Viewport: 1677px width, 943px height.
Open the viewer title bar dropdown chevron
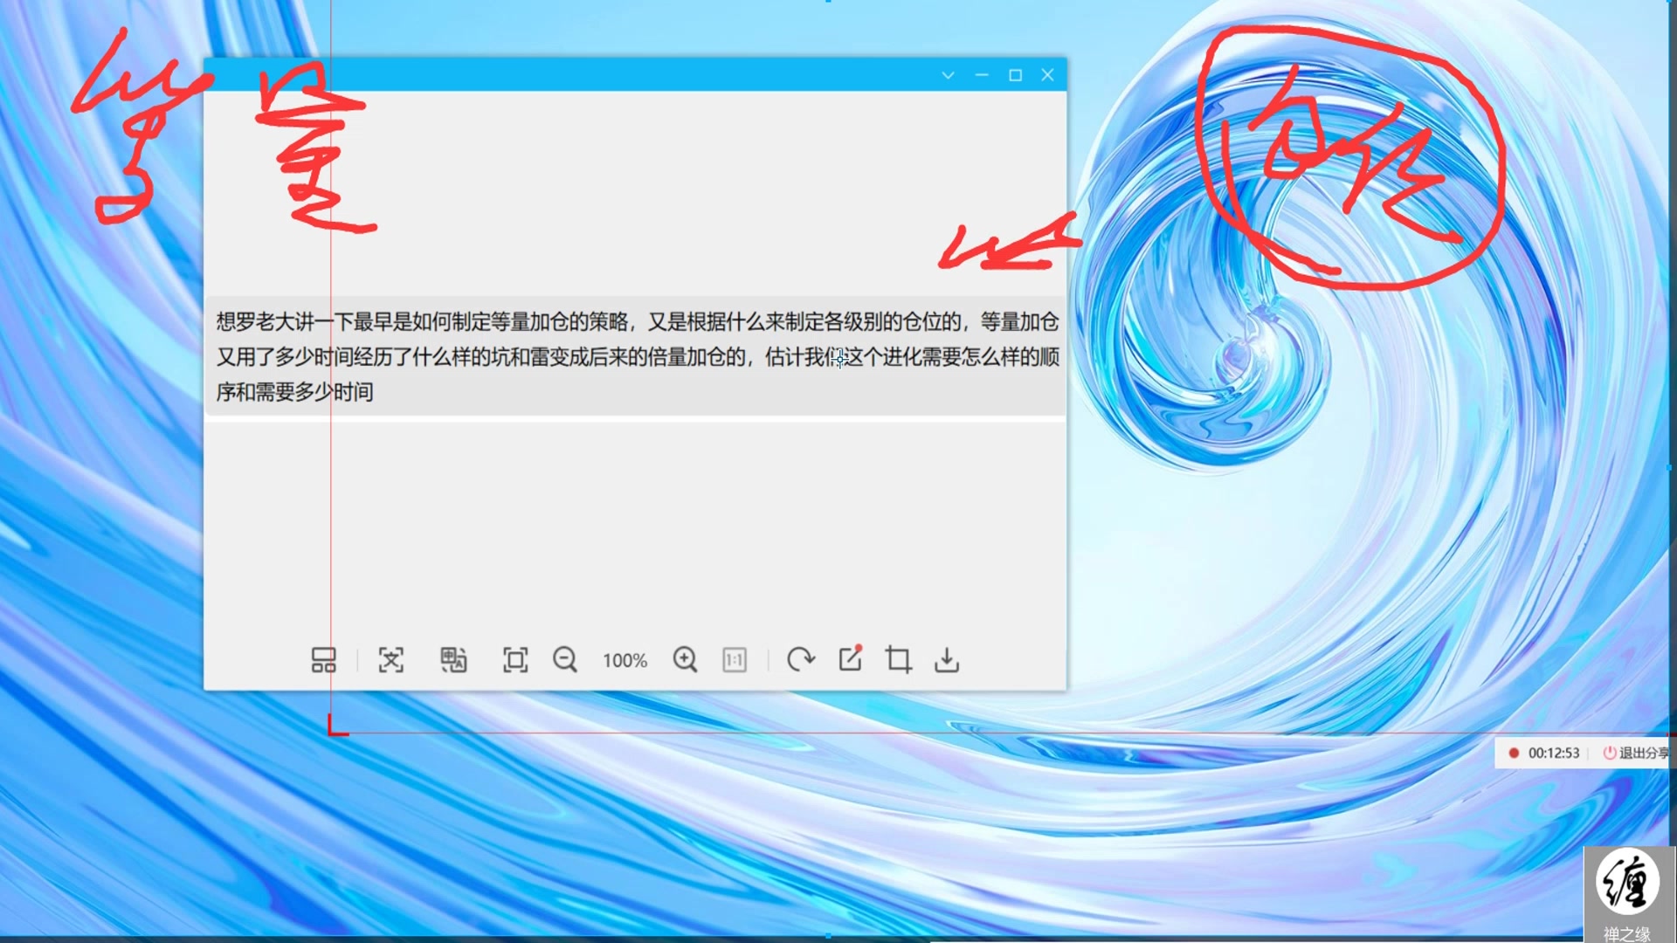[948, 75]
